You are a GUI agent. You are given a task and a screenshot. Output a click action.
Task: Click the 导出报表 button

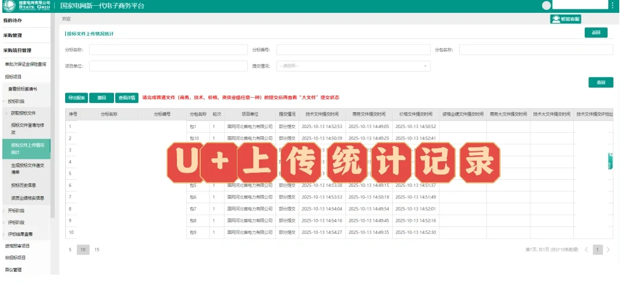pos(76,97)
